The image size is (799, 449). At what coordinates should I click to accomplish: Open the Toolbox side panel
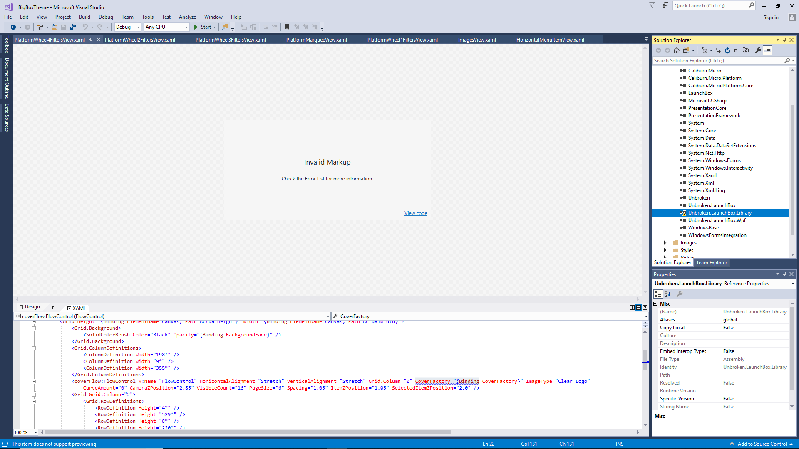[7, 44]
